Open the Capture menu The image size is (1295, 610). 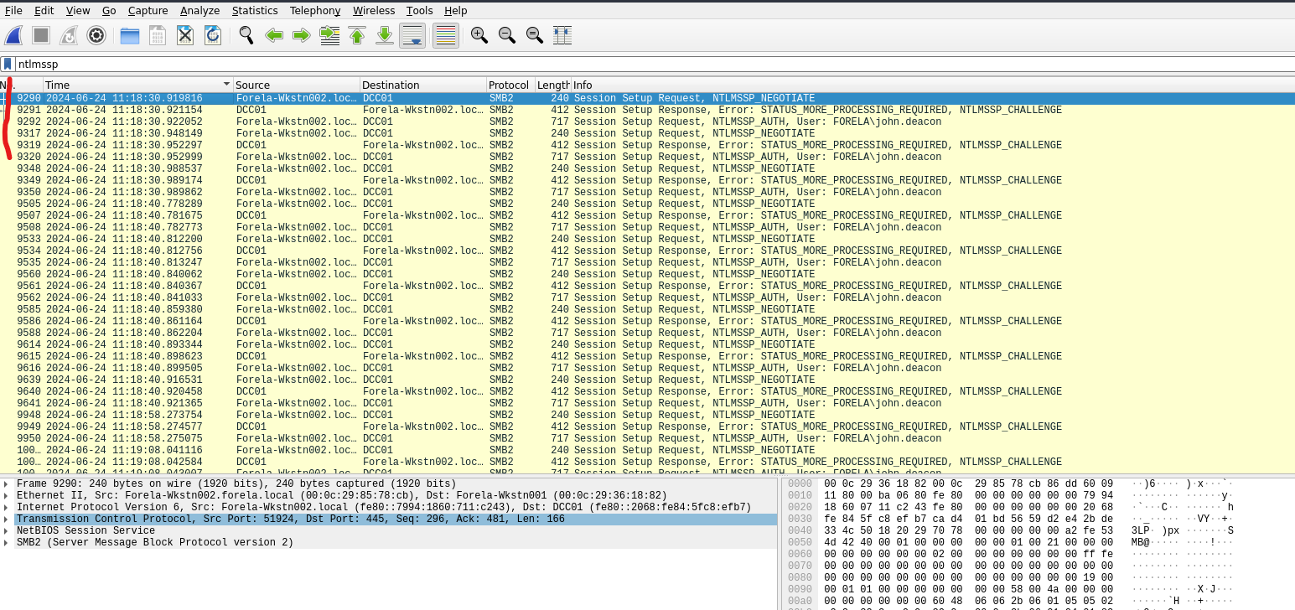(148, 11)
